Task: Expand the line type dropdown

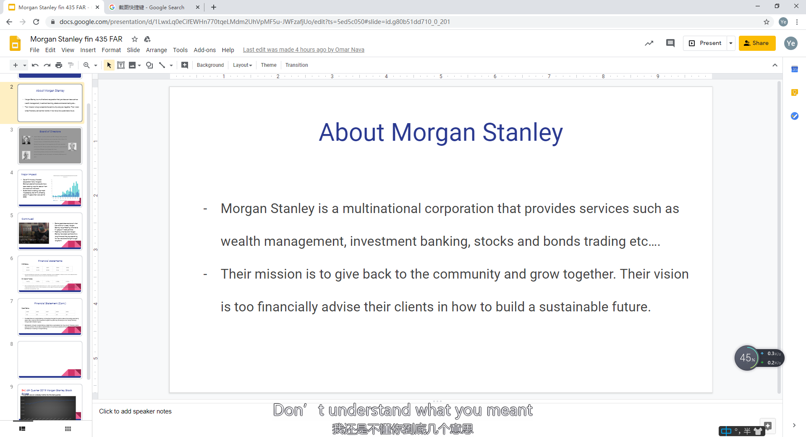Action: click(x=171, y=65)
